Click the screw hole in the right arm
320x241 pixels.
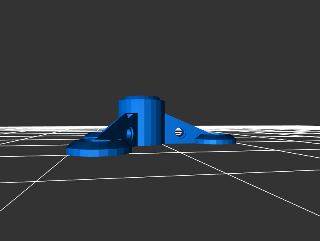(x=178, y=132)
